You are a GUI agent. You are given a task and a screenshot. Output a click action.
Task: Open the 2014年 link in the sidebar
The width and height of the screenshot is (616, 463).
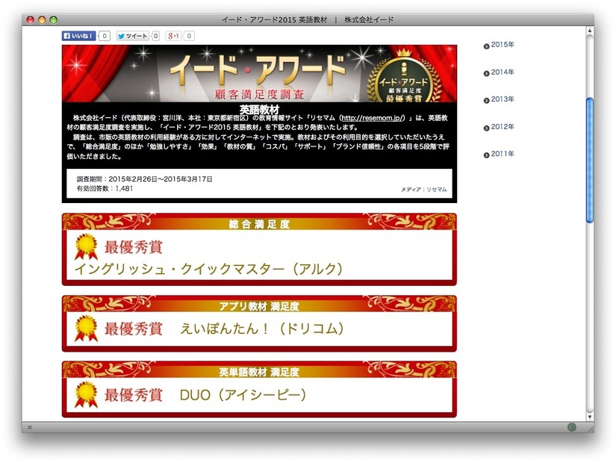(x=503, y=72)
